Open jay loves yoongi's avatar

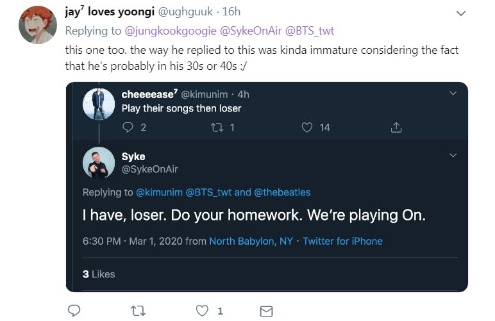coord(38,25)
